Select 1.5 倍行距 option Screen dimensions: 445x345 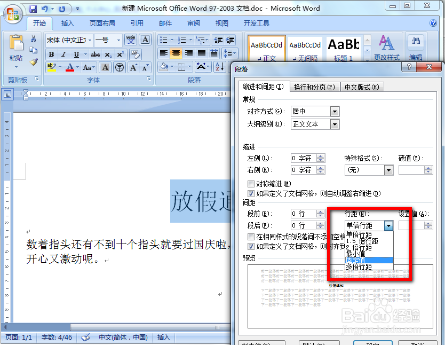[369, 241]
